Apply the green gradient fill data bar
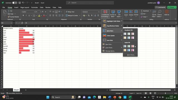The height and width of the screenshot is (100, 178). (x=129, y=34)
